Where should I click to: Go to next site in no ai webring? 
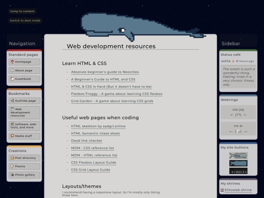click(245, 132)
